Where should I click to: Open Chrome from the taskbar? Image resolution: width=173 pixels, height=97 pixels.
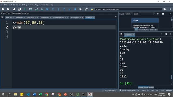(x=46, y=95)
